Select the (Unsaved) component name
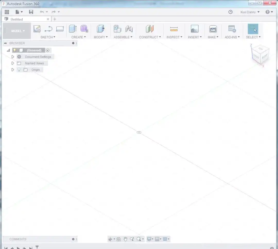The height and width of the screenshot is (249, 278). click(34, 50)
